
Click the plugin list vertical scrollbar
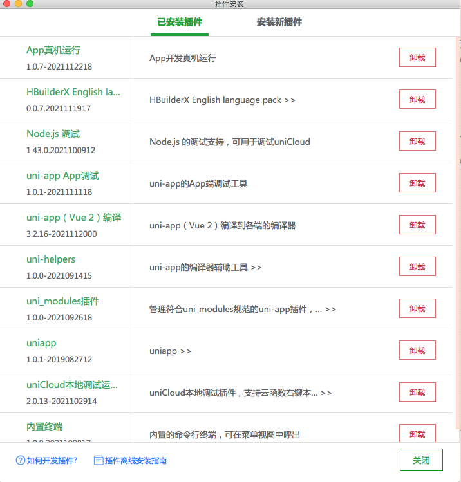458,232
